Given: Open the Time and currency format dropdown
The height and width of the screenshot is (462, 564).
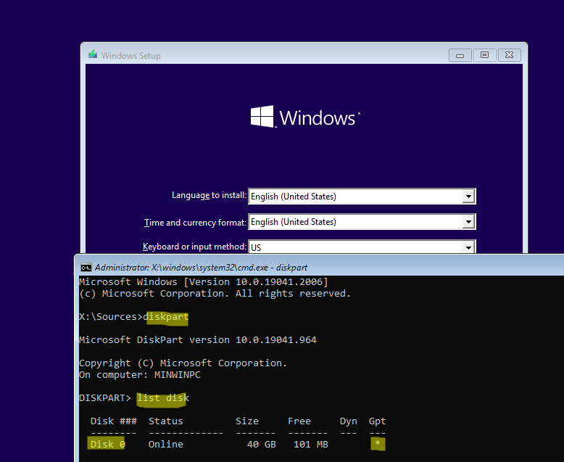Looking at the screenshot, I should tap(362, 222).
